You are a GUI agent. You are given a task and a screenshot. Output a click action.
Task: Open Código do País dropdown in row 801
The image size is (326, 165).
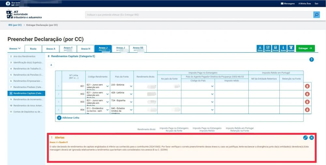pyautogui.click(x=212, y=86)
